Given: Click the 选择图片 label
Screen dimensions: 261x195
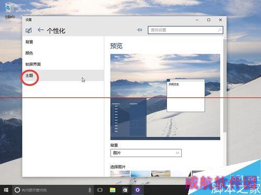Looking at the screenshot, I should (117, 167).
